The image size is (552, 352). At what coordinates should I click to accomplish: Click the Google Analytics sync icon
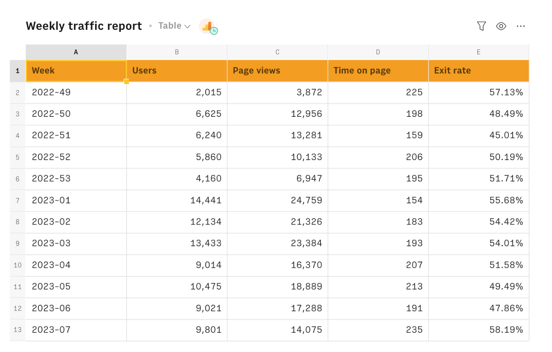click(x=208, y=27)
